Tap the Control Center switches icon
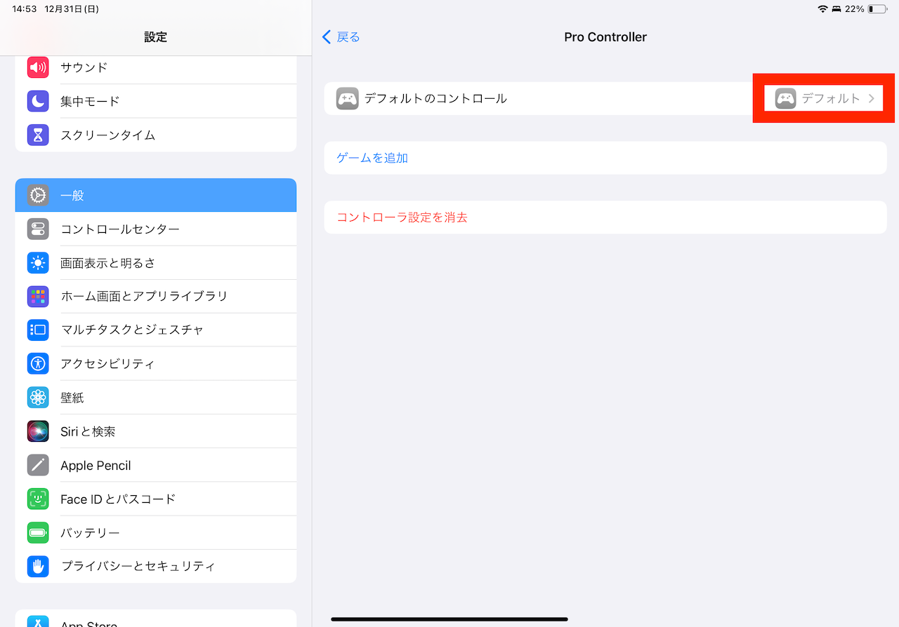899x627 pixels. tap(38, 229)
